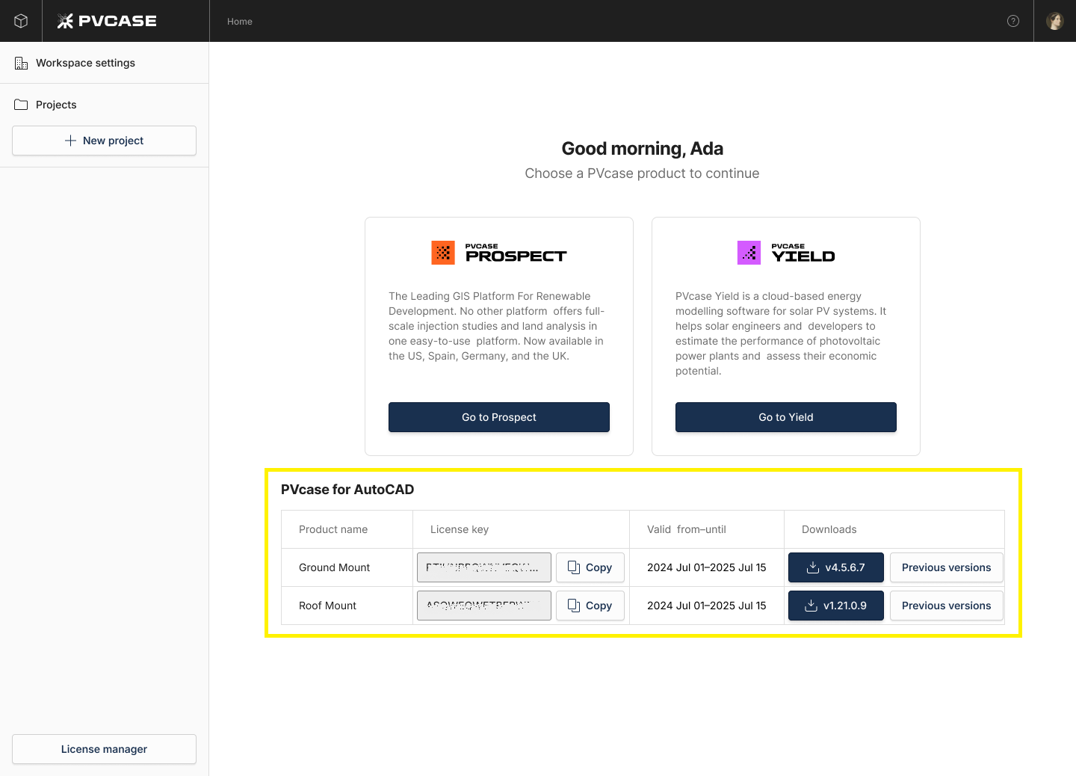Click the Good morning, Ada greeting
Screen dimensions: 1076x776
coord(643,149)
